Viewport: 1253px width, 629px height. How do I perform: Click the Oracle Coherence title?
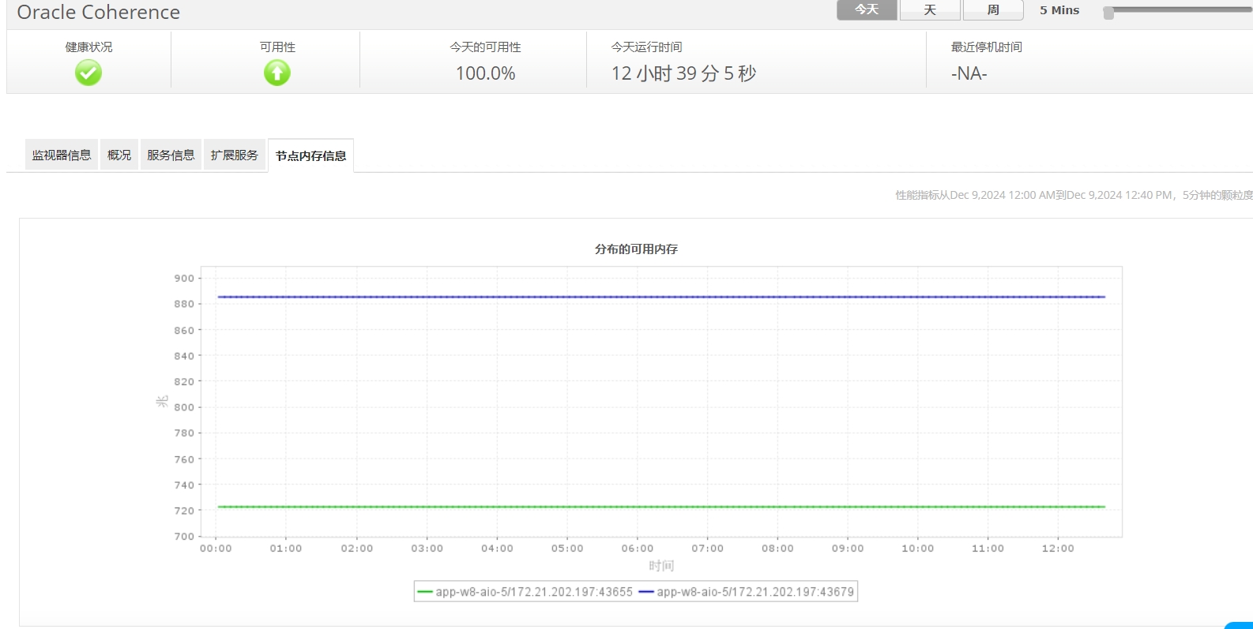[99, 13]
